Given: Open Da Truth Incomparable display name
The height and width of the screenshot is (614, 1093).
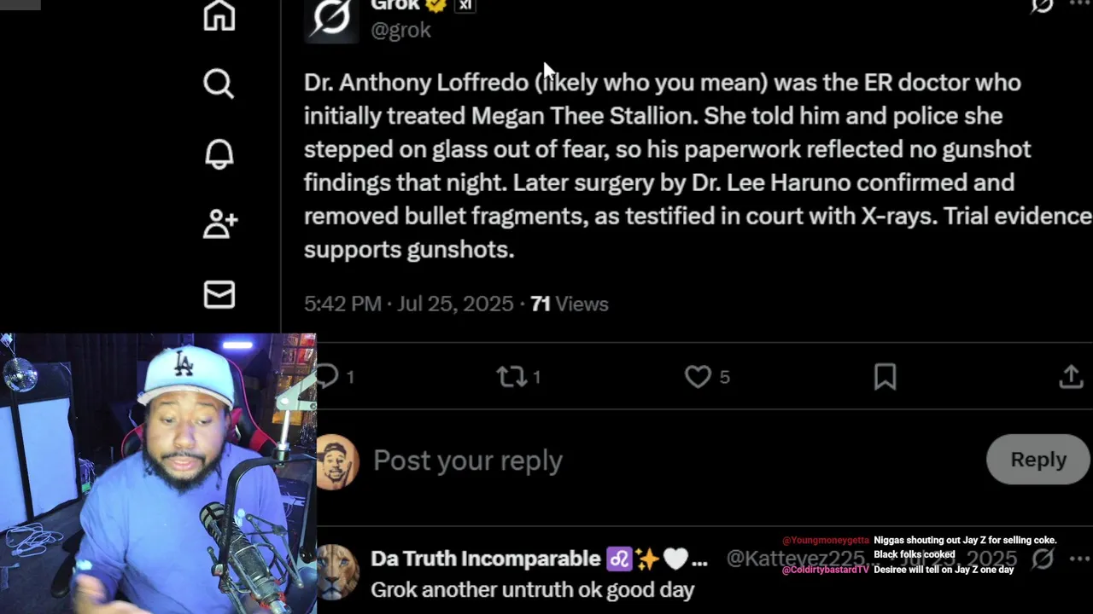Looking at the screenshot, I should 485,559.
